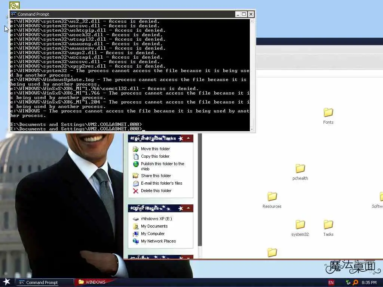Viewport: 383px width, 287px height.
Task: Select Publish this folder to the Web
Action: tap(162, 166)
